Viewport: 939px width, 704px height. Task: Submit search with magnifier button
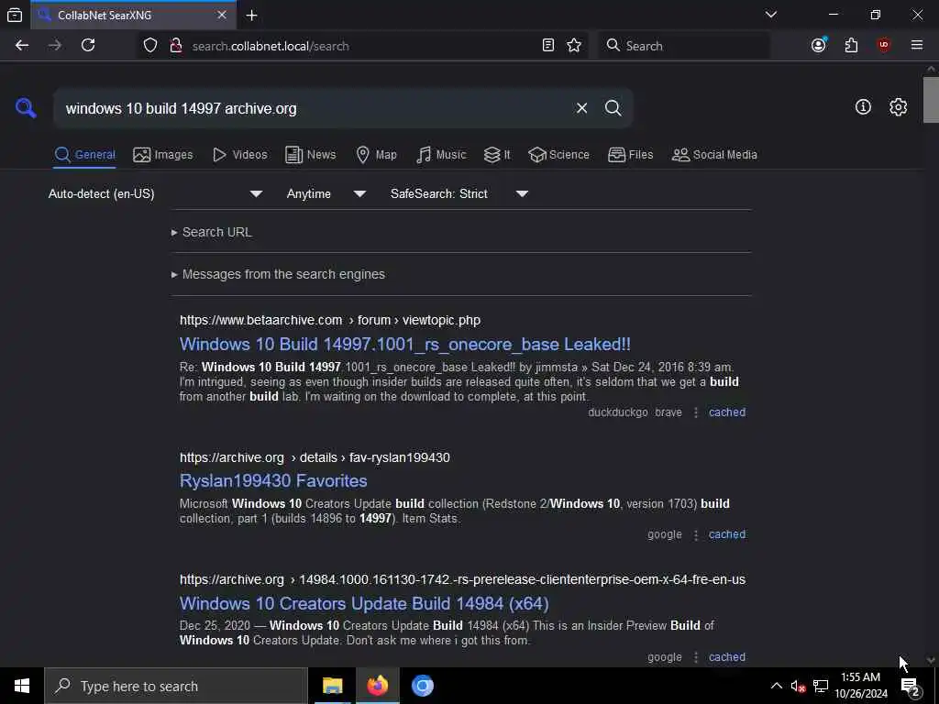pos(613,108)
